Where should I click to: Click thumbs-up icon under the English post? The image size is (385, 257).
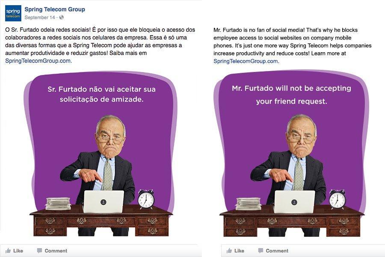[229, 251]
